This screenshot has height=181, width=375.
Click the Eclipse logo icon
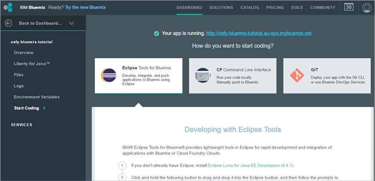[109, 75]
